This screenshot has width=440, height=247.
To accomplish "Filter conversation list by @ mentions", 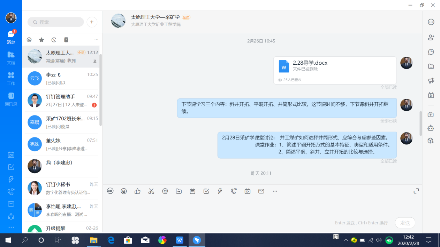I will pos(29,40).
